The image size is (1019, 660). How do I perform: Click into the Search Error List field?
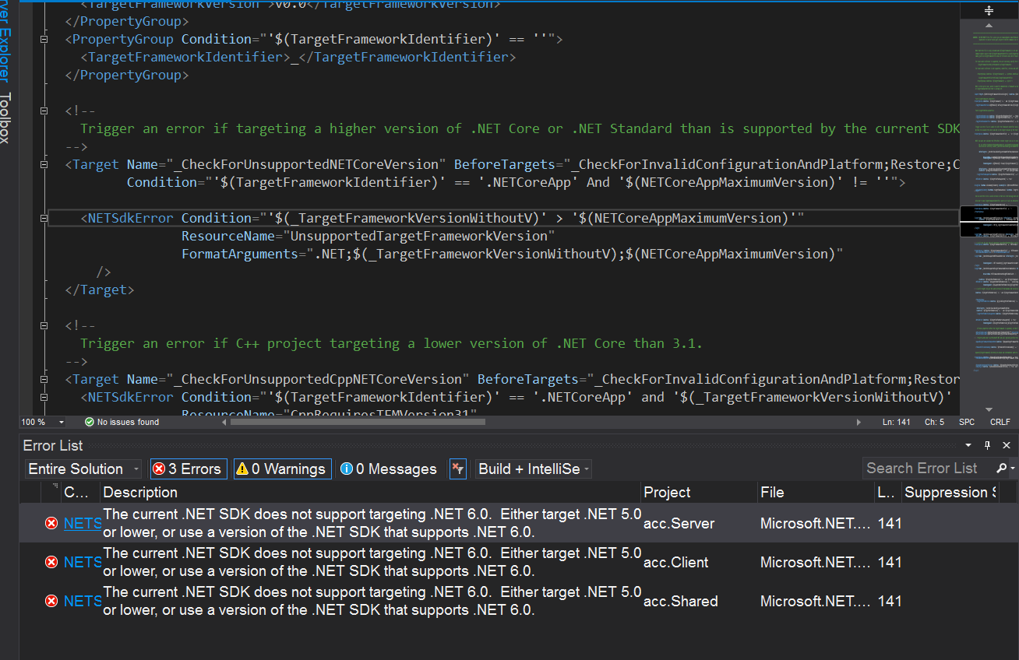tap(927, 468)
